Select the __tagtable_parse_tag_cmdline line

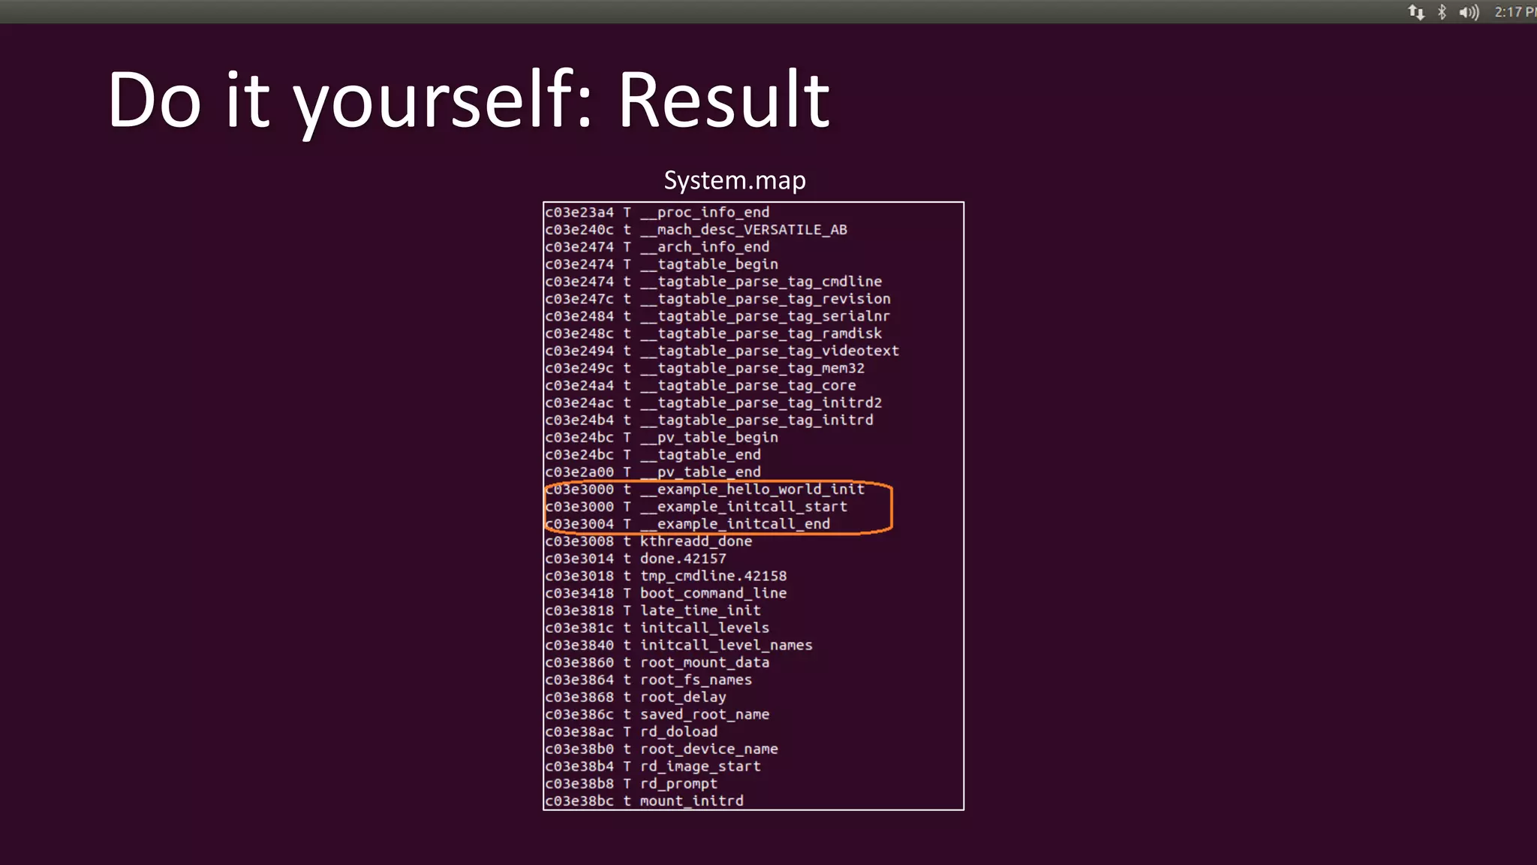pos(714,282)
